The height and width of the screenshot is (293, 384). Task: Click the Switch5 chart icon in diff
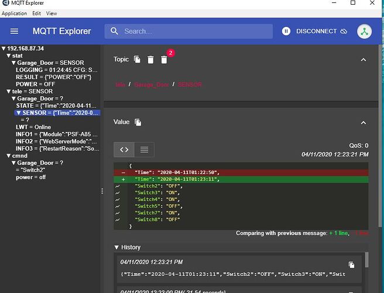point(118,206)
